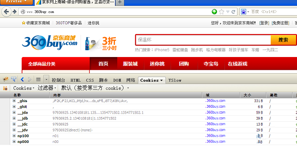This screenshot has width=297, height=154.
Task: Expand the __jda cookie row
Action: pos(14,112)
